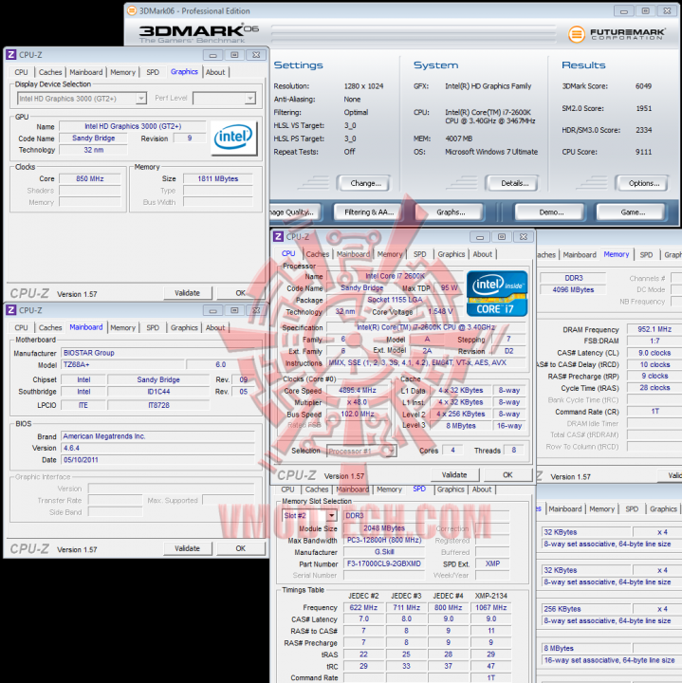Click the Core Speed 4895.4 MHz value
The width and height of the screenshot is (682, 683).
[358, 390]
